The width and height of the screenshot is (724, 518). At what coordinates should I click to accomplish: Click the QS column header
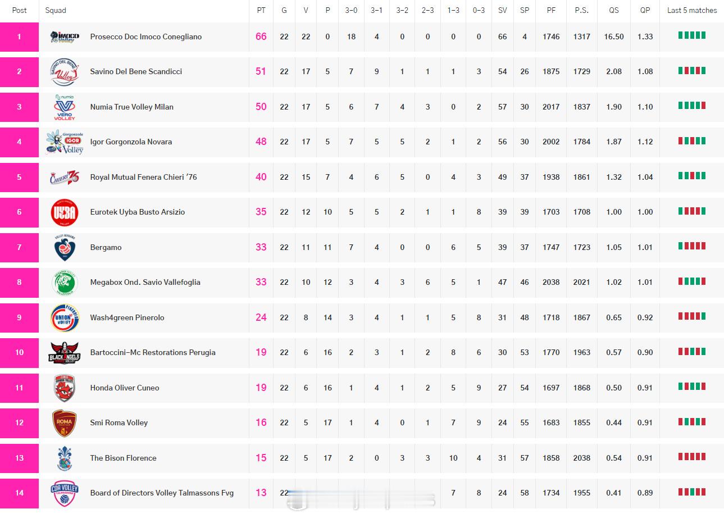click(614, 11)
